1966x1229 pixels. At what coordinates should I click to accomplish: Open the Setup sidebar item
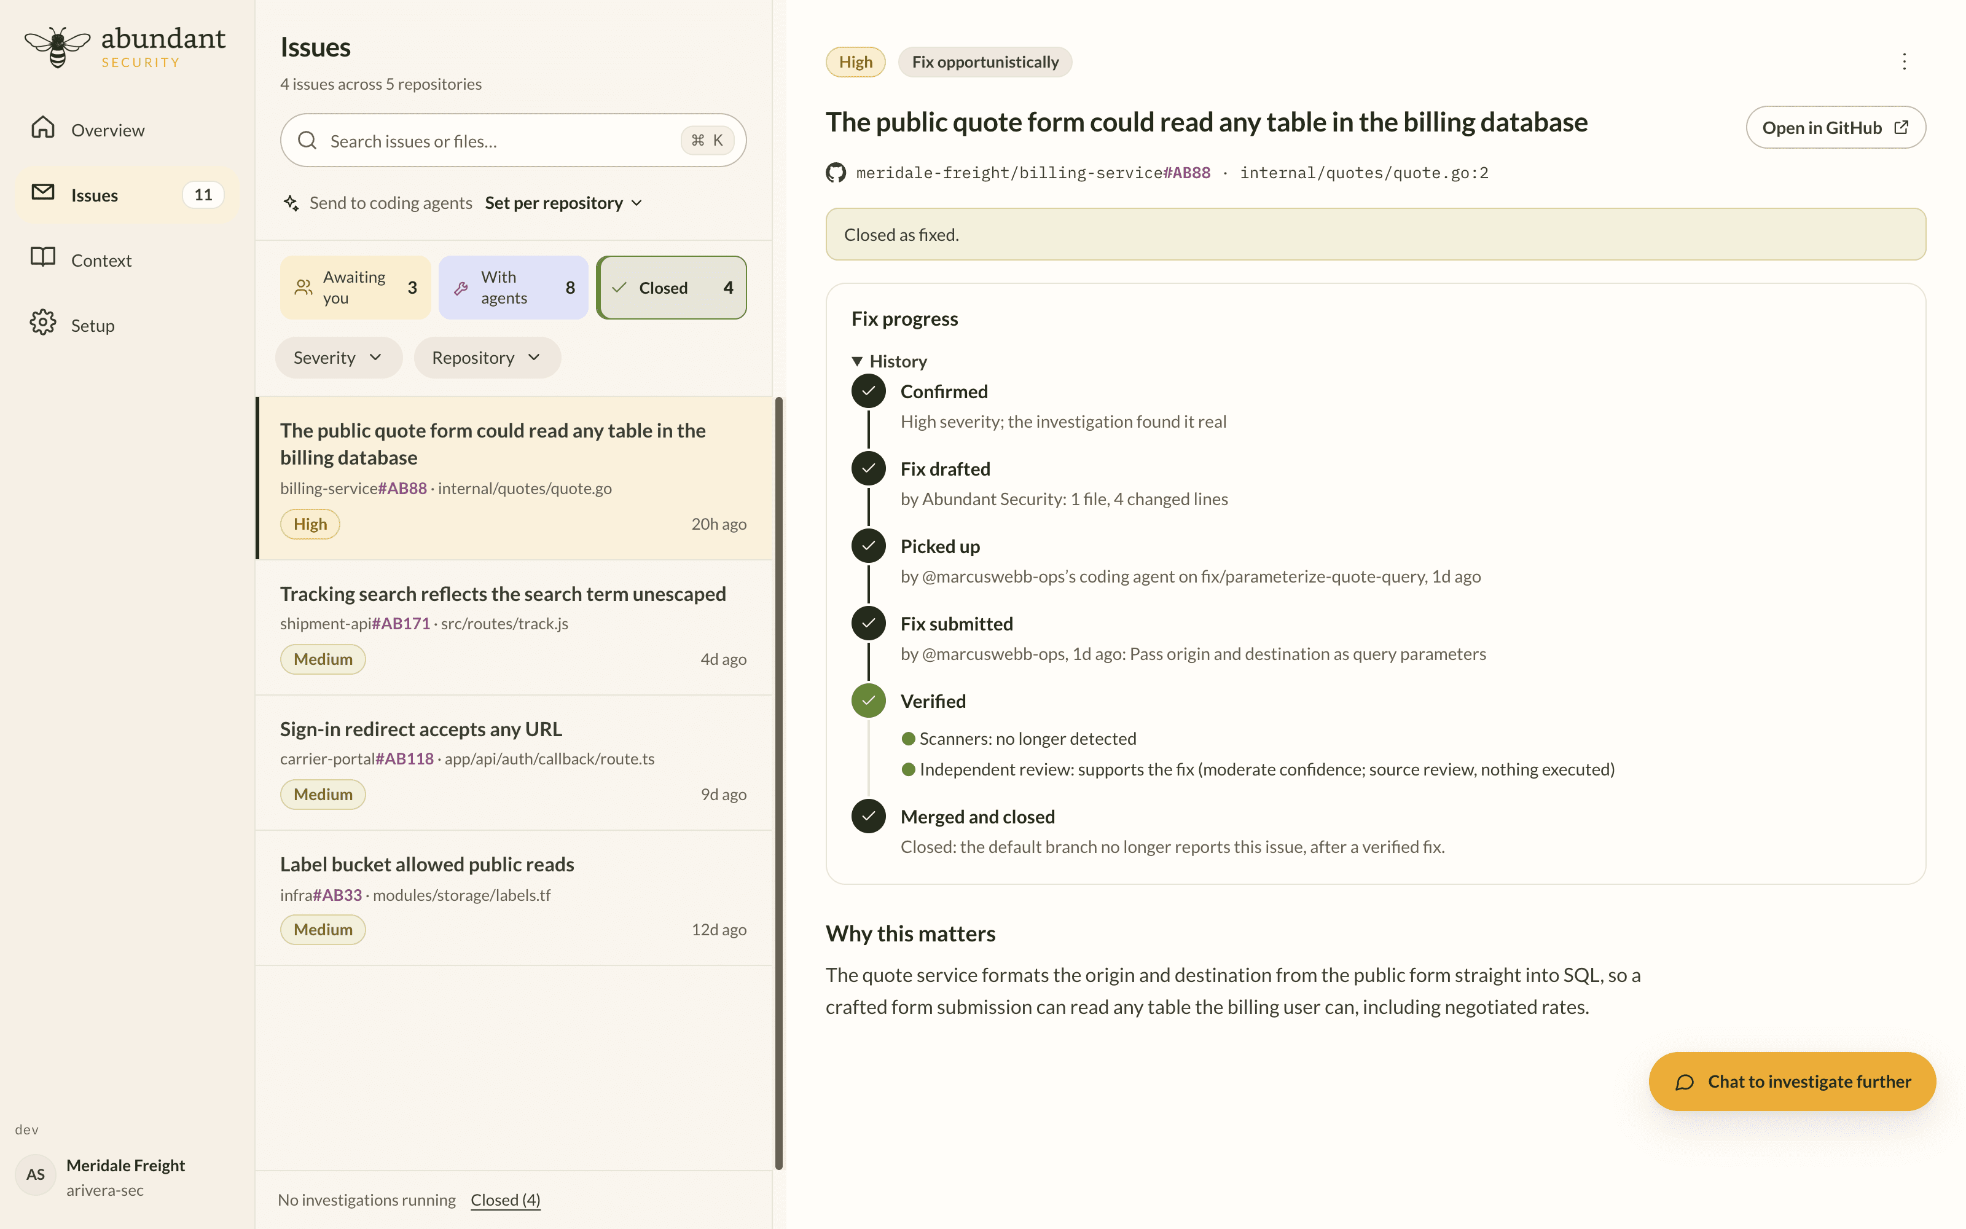[127, 325]
